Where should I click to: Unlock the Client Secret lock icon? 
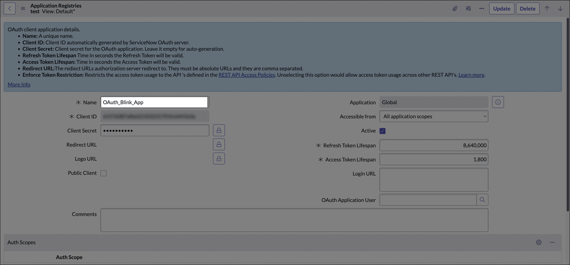click(219, 130)
